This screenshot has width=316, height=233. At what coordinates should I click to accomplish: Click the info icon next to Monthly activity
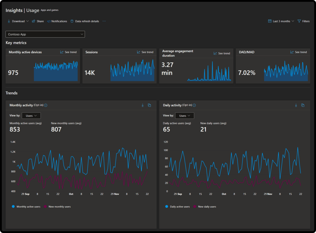tap(45, 105)
